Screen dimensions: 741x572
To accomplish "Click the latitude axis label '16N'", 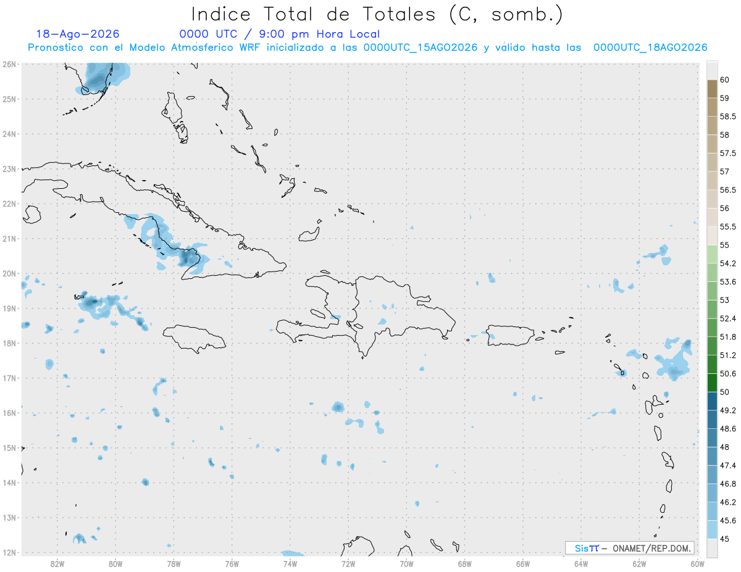I will [9, 413].
